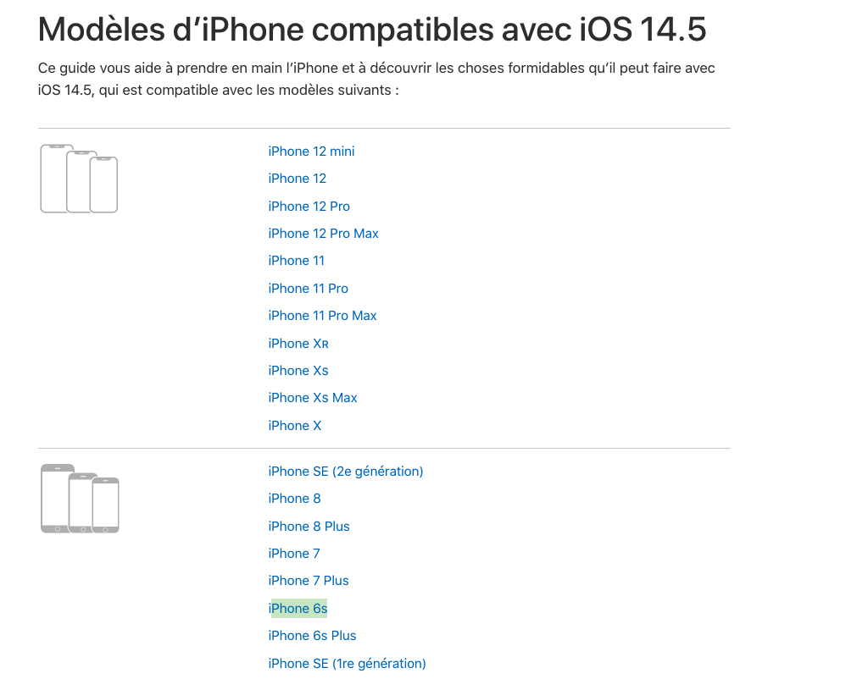Click the plain iPhone 11 link
Screen dimensions: 868x679
(296, 261)
